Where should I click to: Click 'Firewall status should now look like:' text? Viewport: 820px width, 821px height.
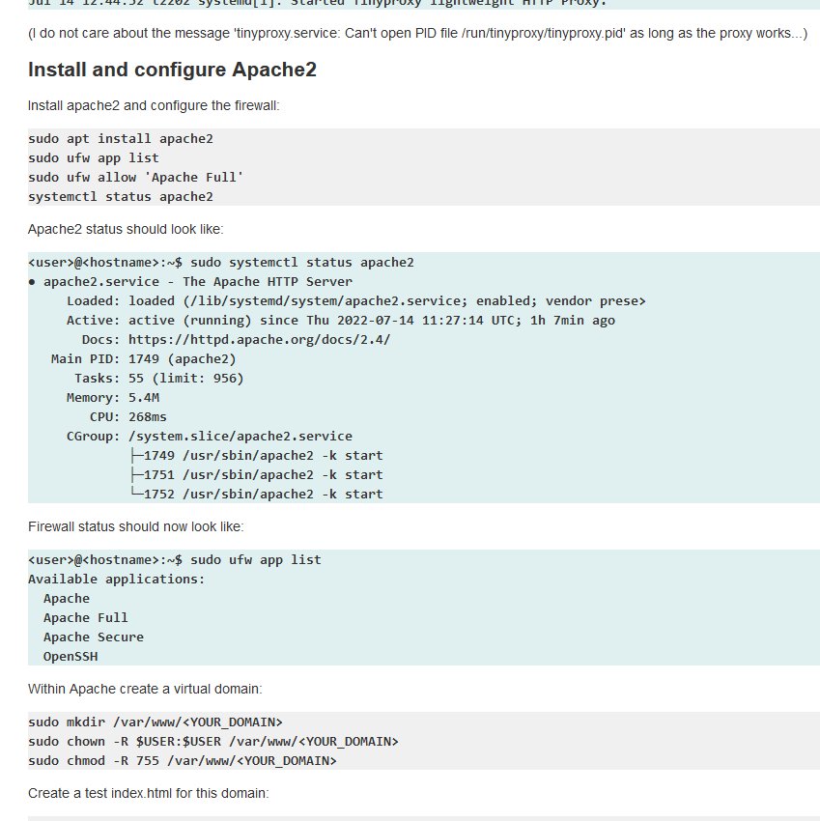[x=136, y=526]
